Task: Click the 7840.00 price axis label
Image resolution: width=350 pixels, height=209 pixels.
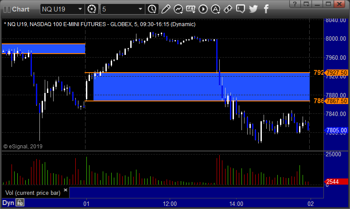Action: click(x=336, y=114)
